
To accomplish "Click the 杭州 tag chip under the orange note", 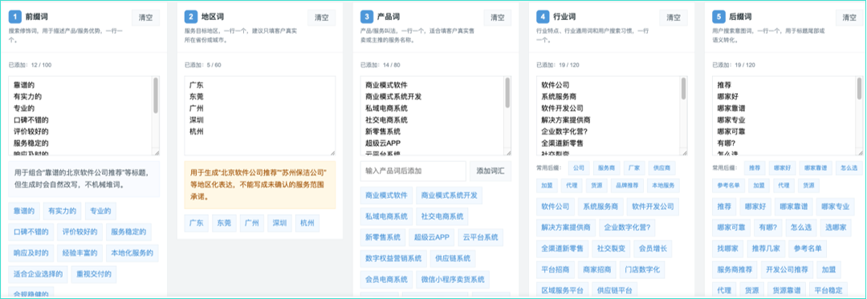I will pyautogui.click(x=307, y=223).
